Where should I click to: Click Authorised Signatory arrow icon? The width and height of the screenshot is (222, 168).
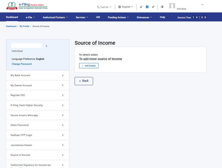point(63,165)
